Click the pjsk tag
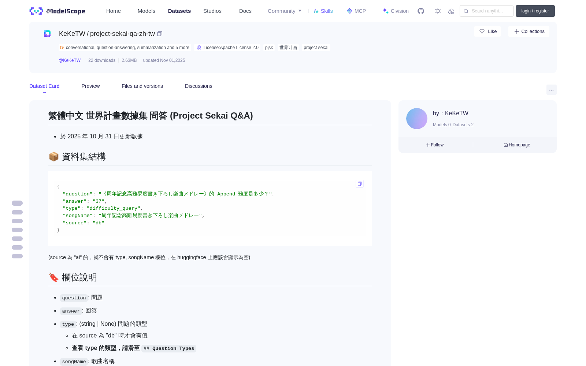Viewport: 586px width, 366px height. [x=269, y=48]
